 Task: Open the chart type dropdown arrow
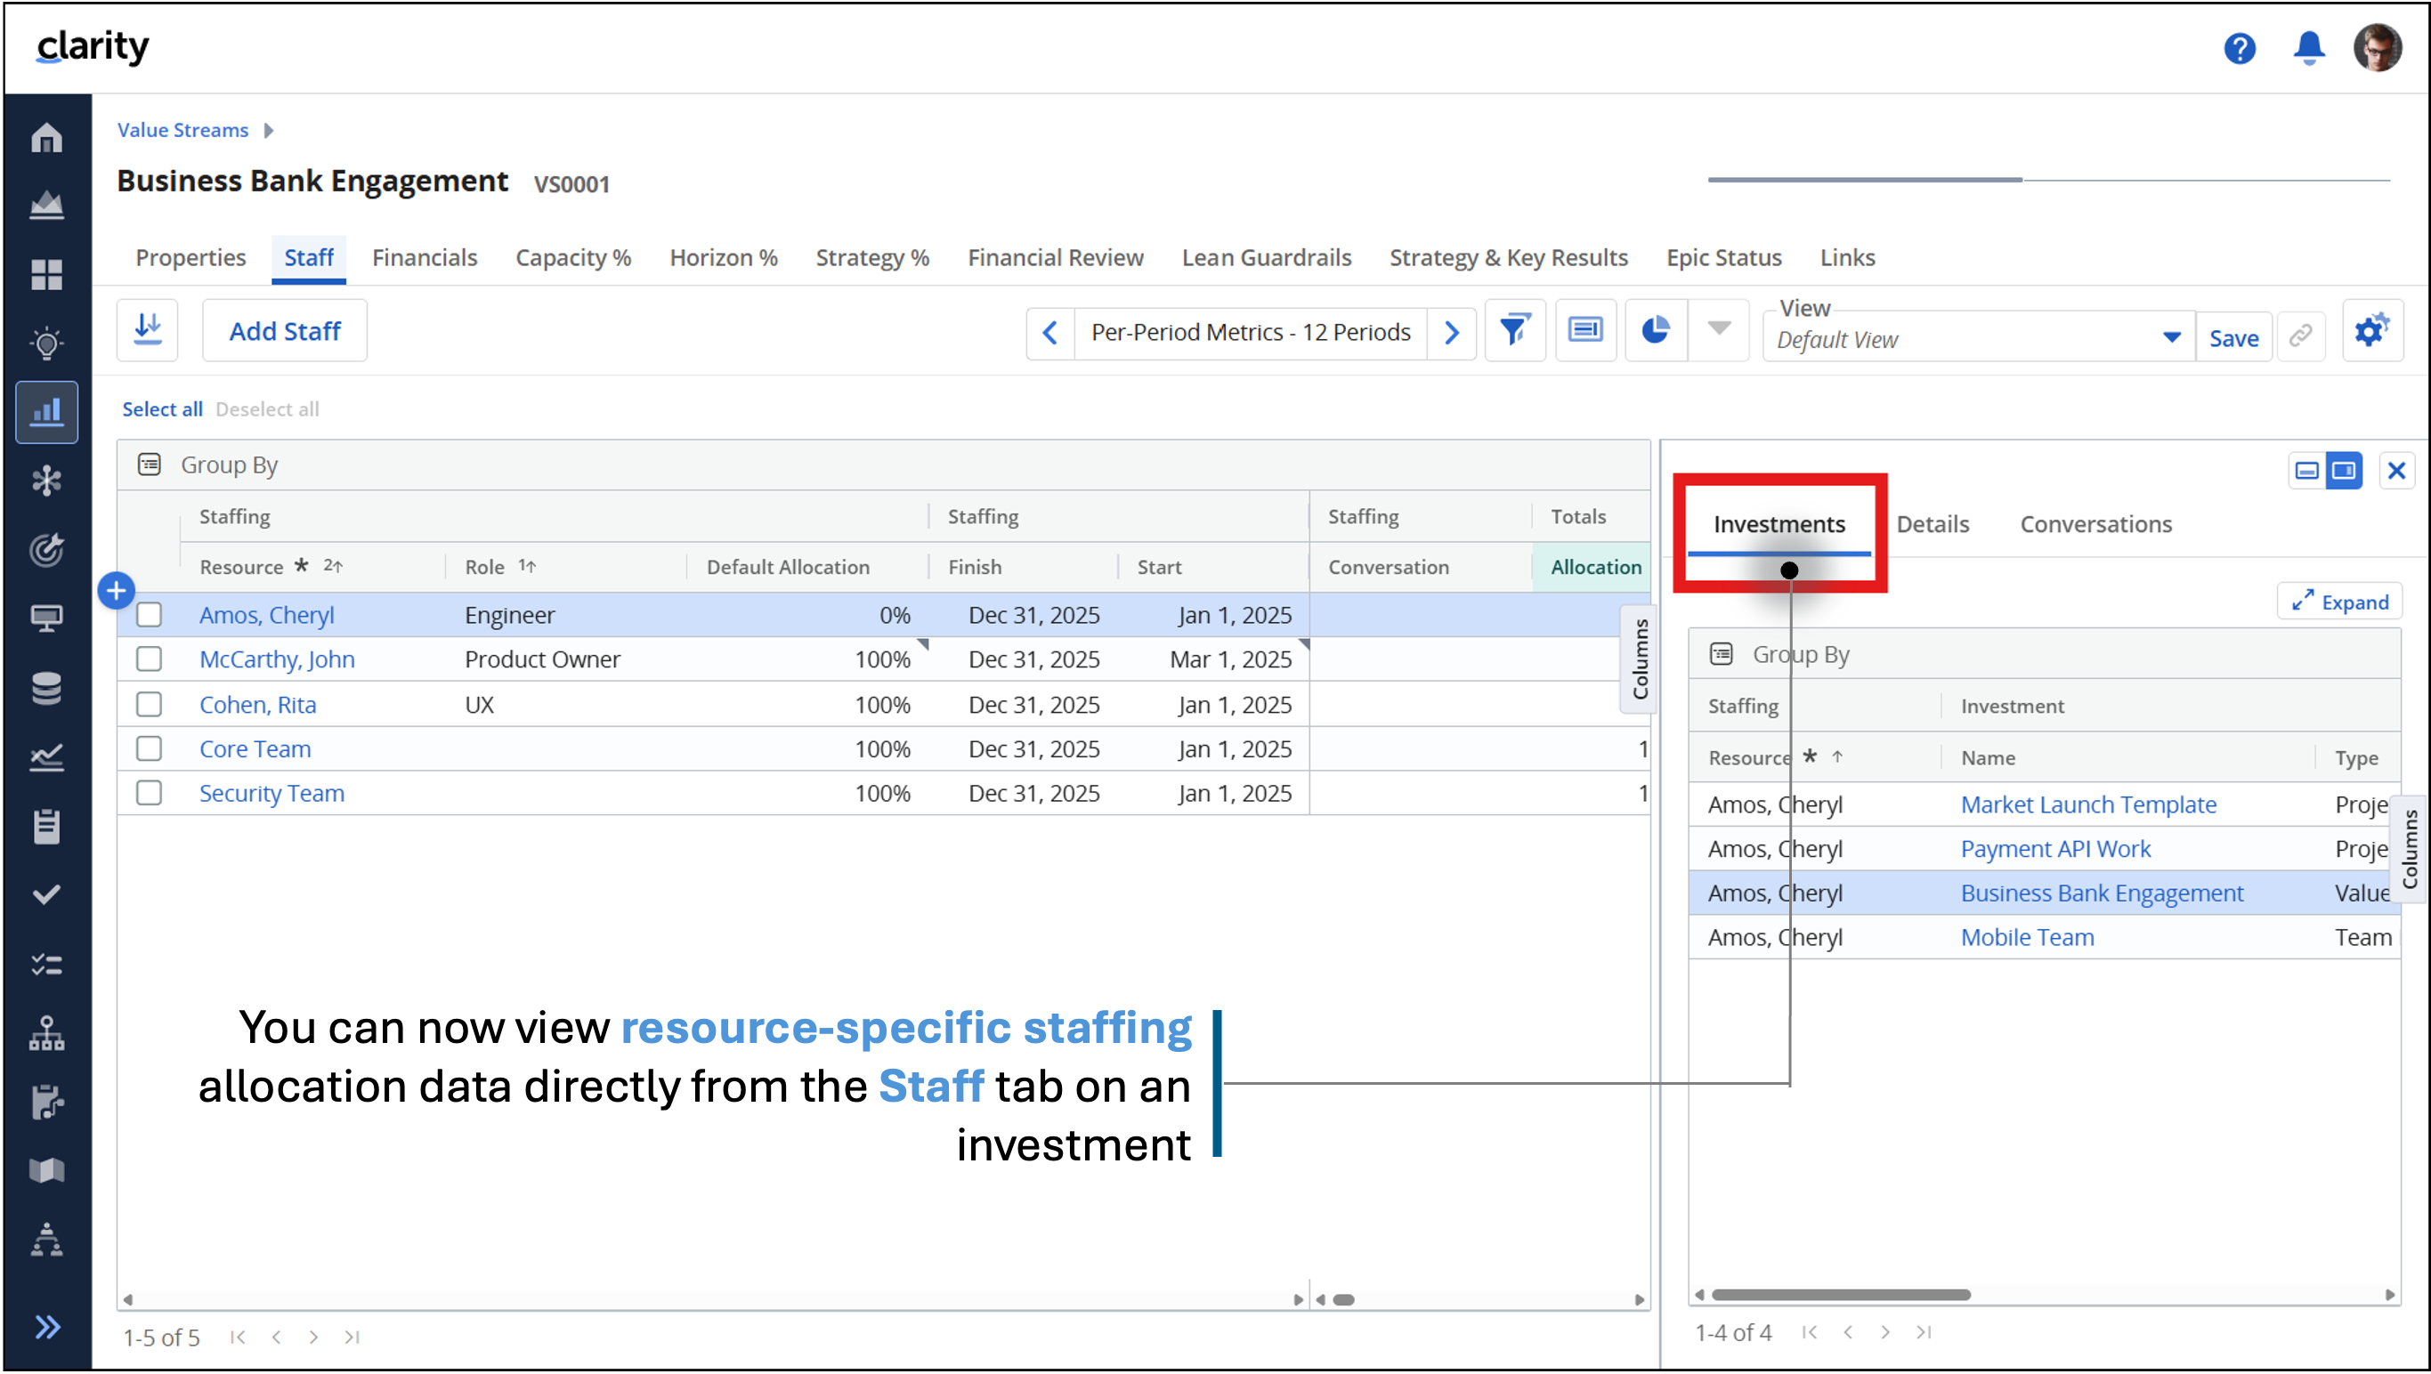pyautogui.click(x=1719, y=330)
